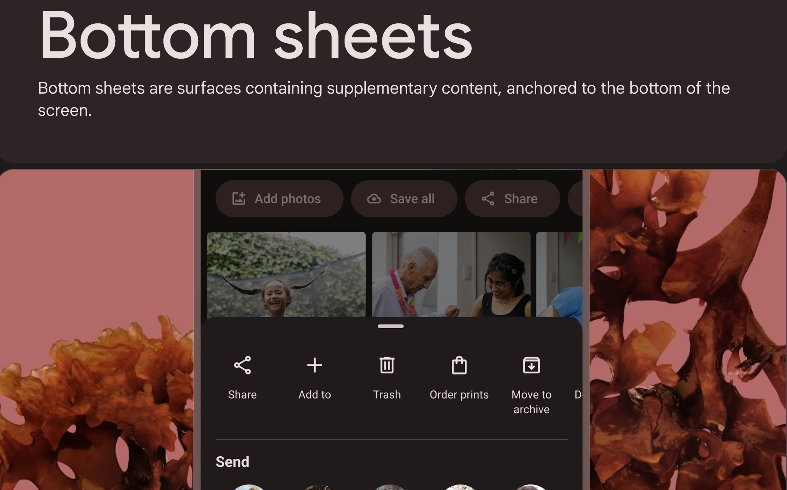Open the photo of girl with pigtails
Viewport: 787px width, 490px height.
click(286, 274)
